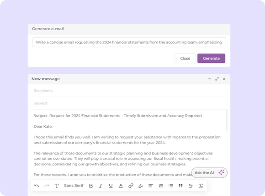Toggle italic formatting
Viewport: 265px width, 196px height.
(x=101, y=186)
